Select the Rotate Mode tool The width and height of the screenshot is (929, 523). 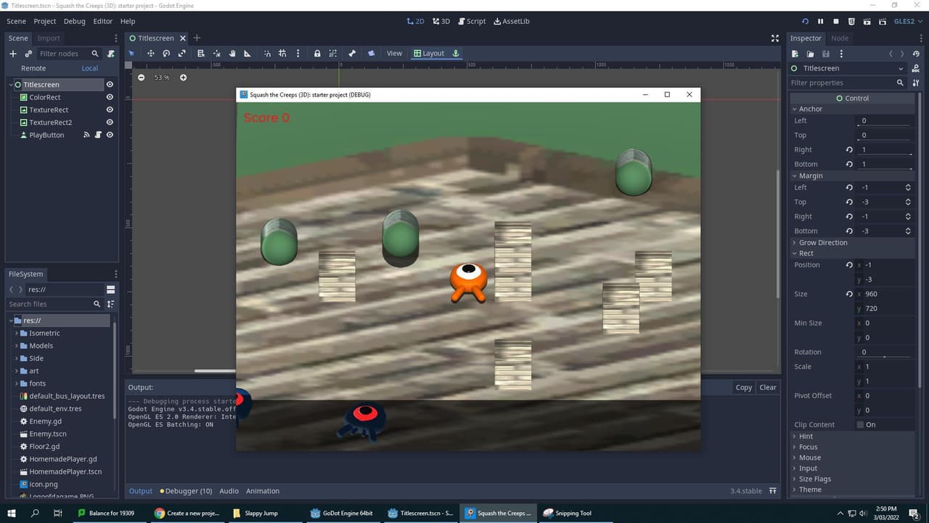166,53
